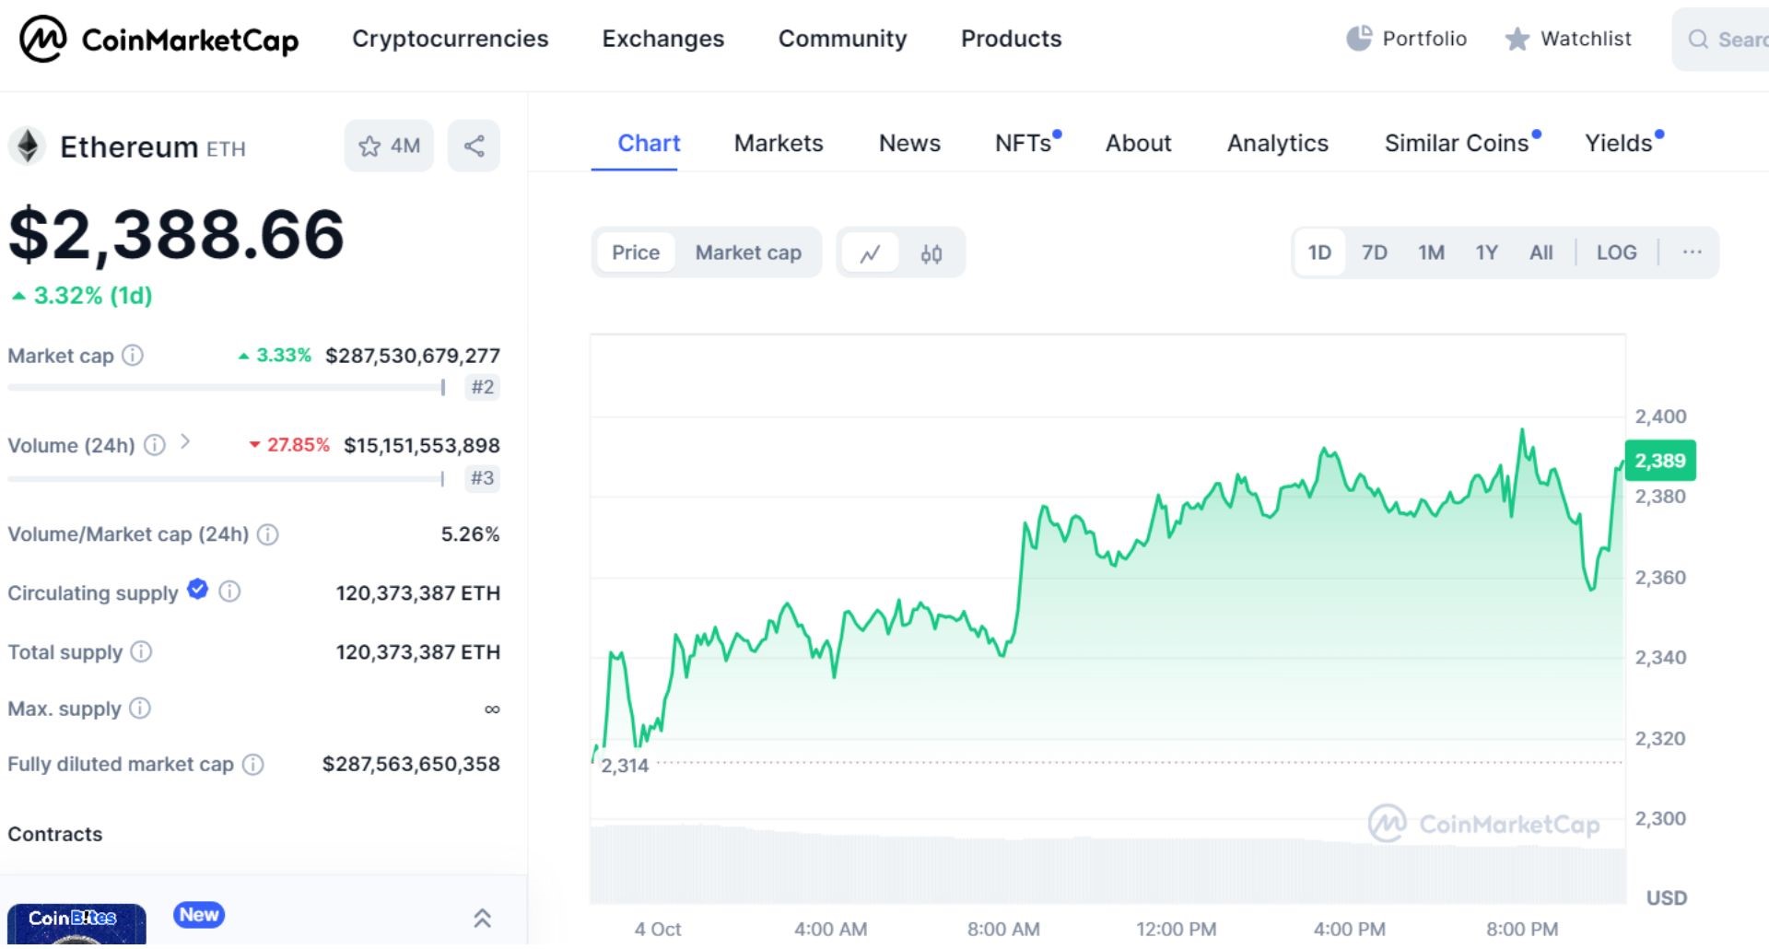Click the New badge beside CoinBites
1769x949 pixels.
coord(199,915)
